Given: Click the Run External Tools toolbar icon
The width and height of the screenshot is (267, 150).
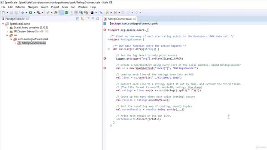Looking at the screenshot, I should 39,12.
